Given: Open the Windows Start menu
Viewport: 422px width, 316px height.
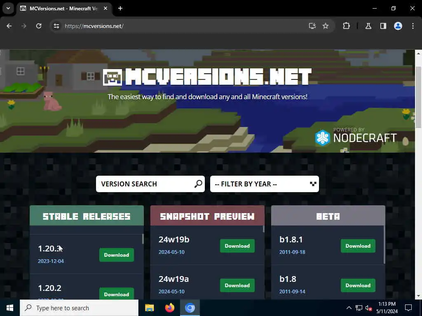Looking at the screenshot, I should (x=10, y=308).
